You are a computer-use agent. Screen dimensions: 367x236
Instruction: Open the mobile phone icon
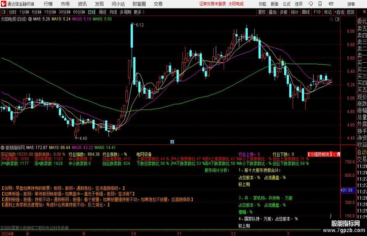coord(320,4)
